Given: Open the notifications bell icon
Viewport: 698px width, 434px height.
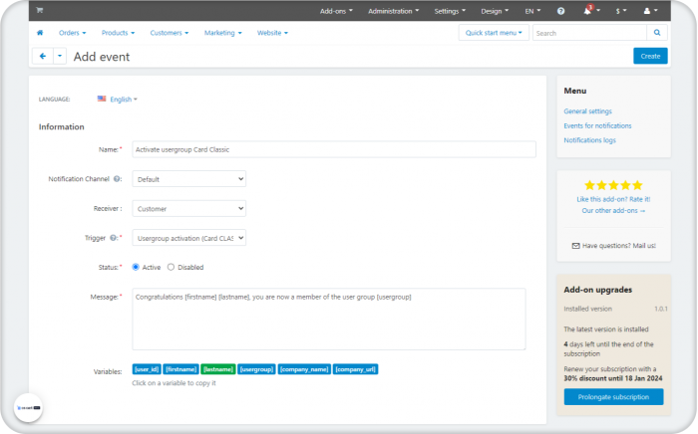Looking at the screenshot, I should click(x=587, y=11).
